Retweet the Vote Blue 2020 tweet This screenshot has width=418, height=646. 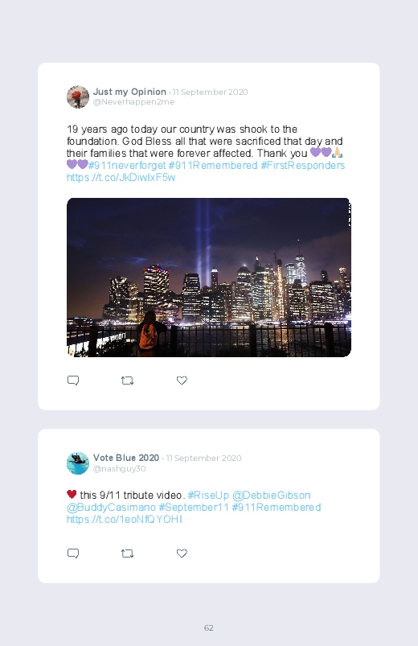pyautogui.click(x=127, y=553)
